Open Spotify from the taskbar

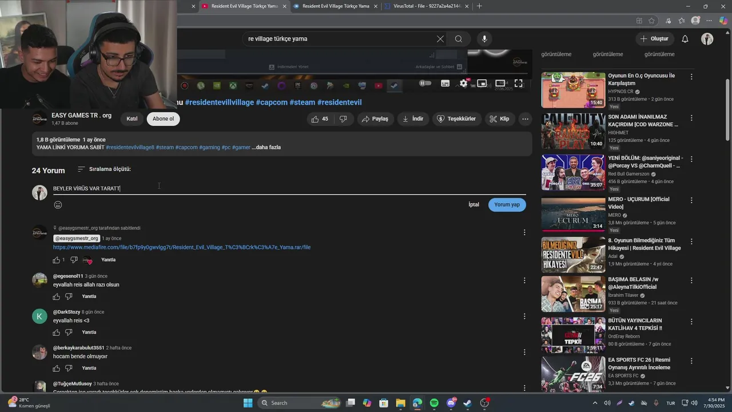434,403
